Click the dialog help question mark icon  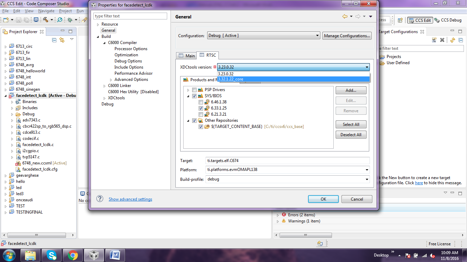click(100, 199)
